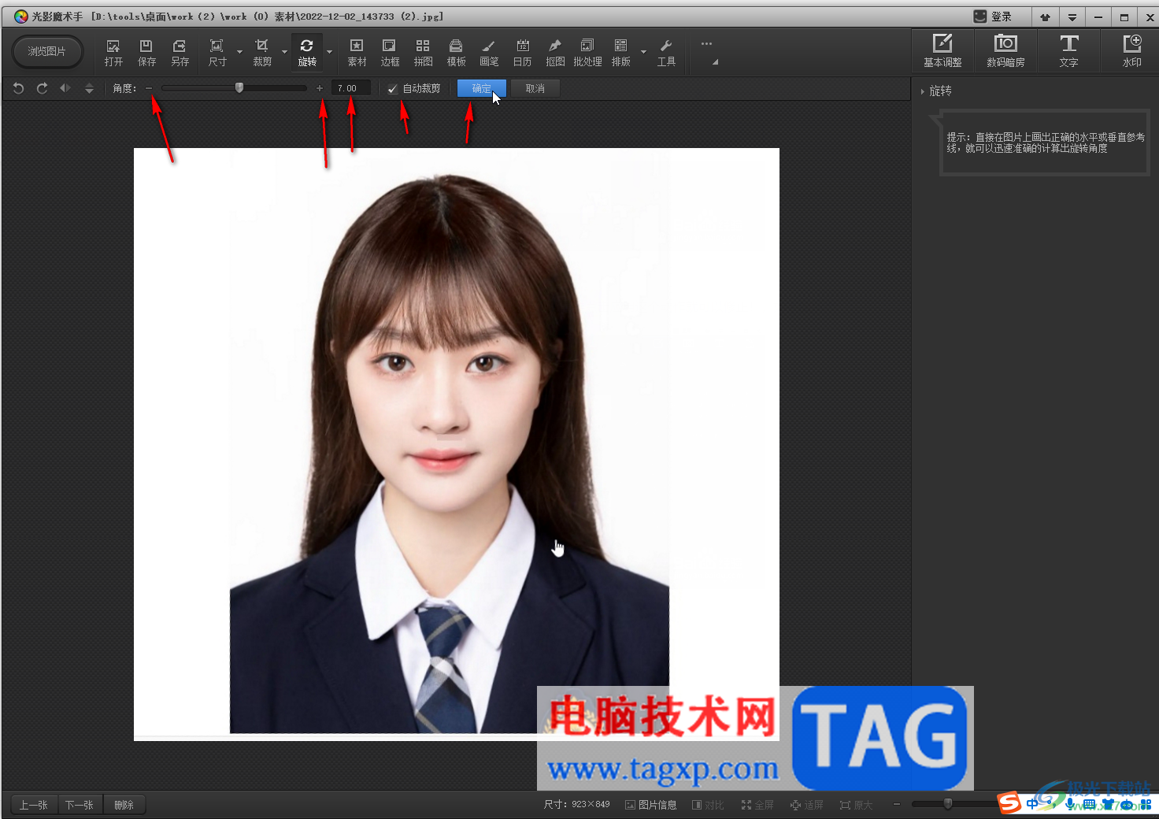Cancel rotation with the 取消 button
This screenshot has height=819, width=1159.
click(x=535, y=89)
